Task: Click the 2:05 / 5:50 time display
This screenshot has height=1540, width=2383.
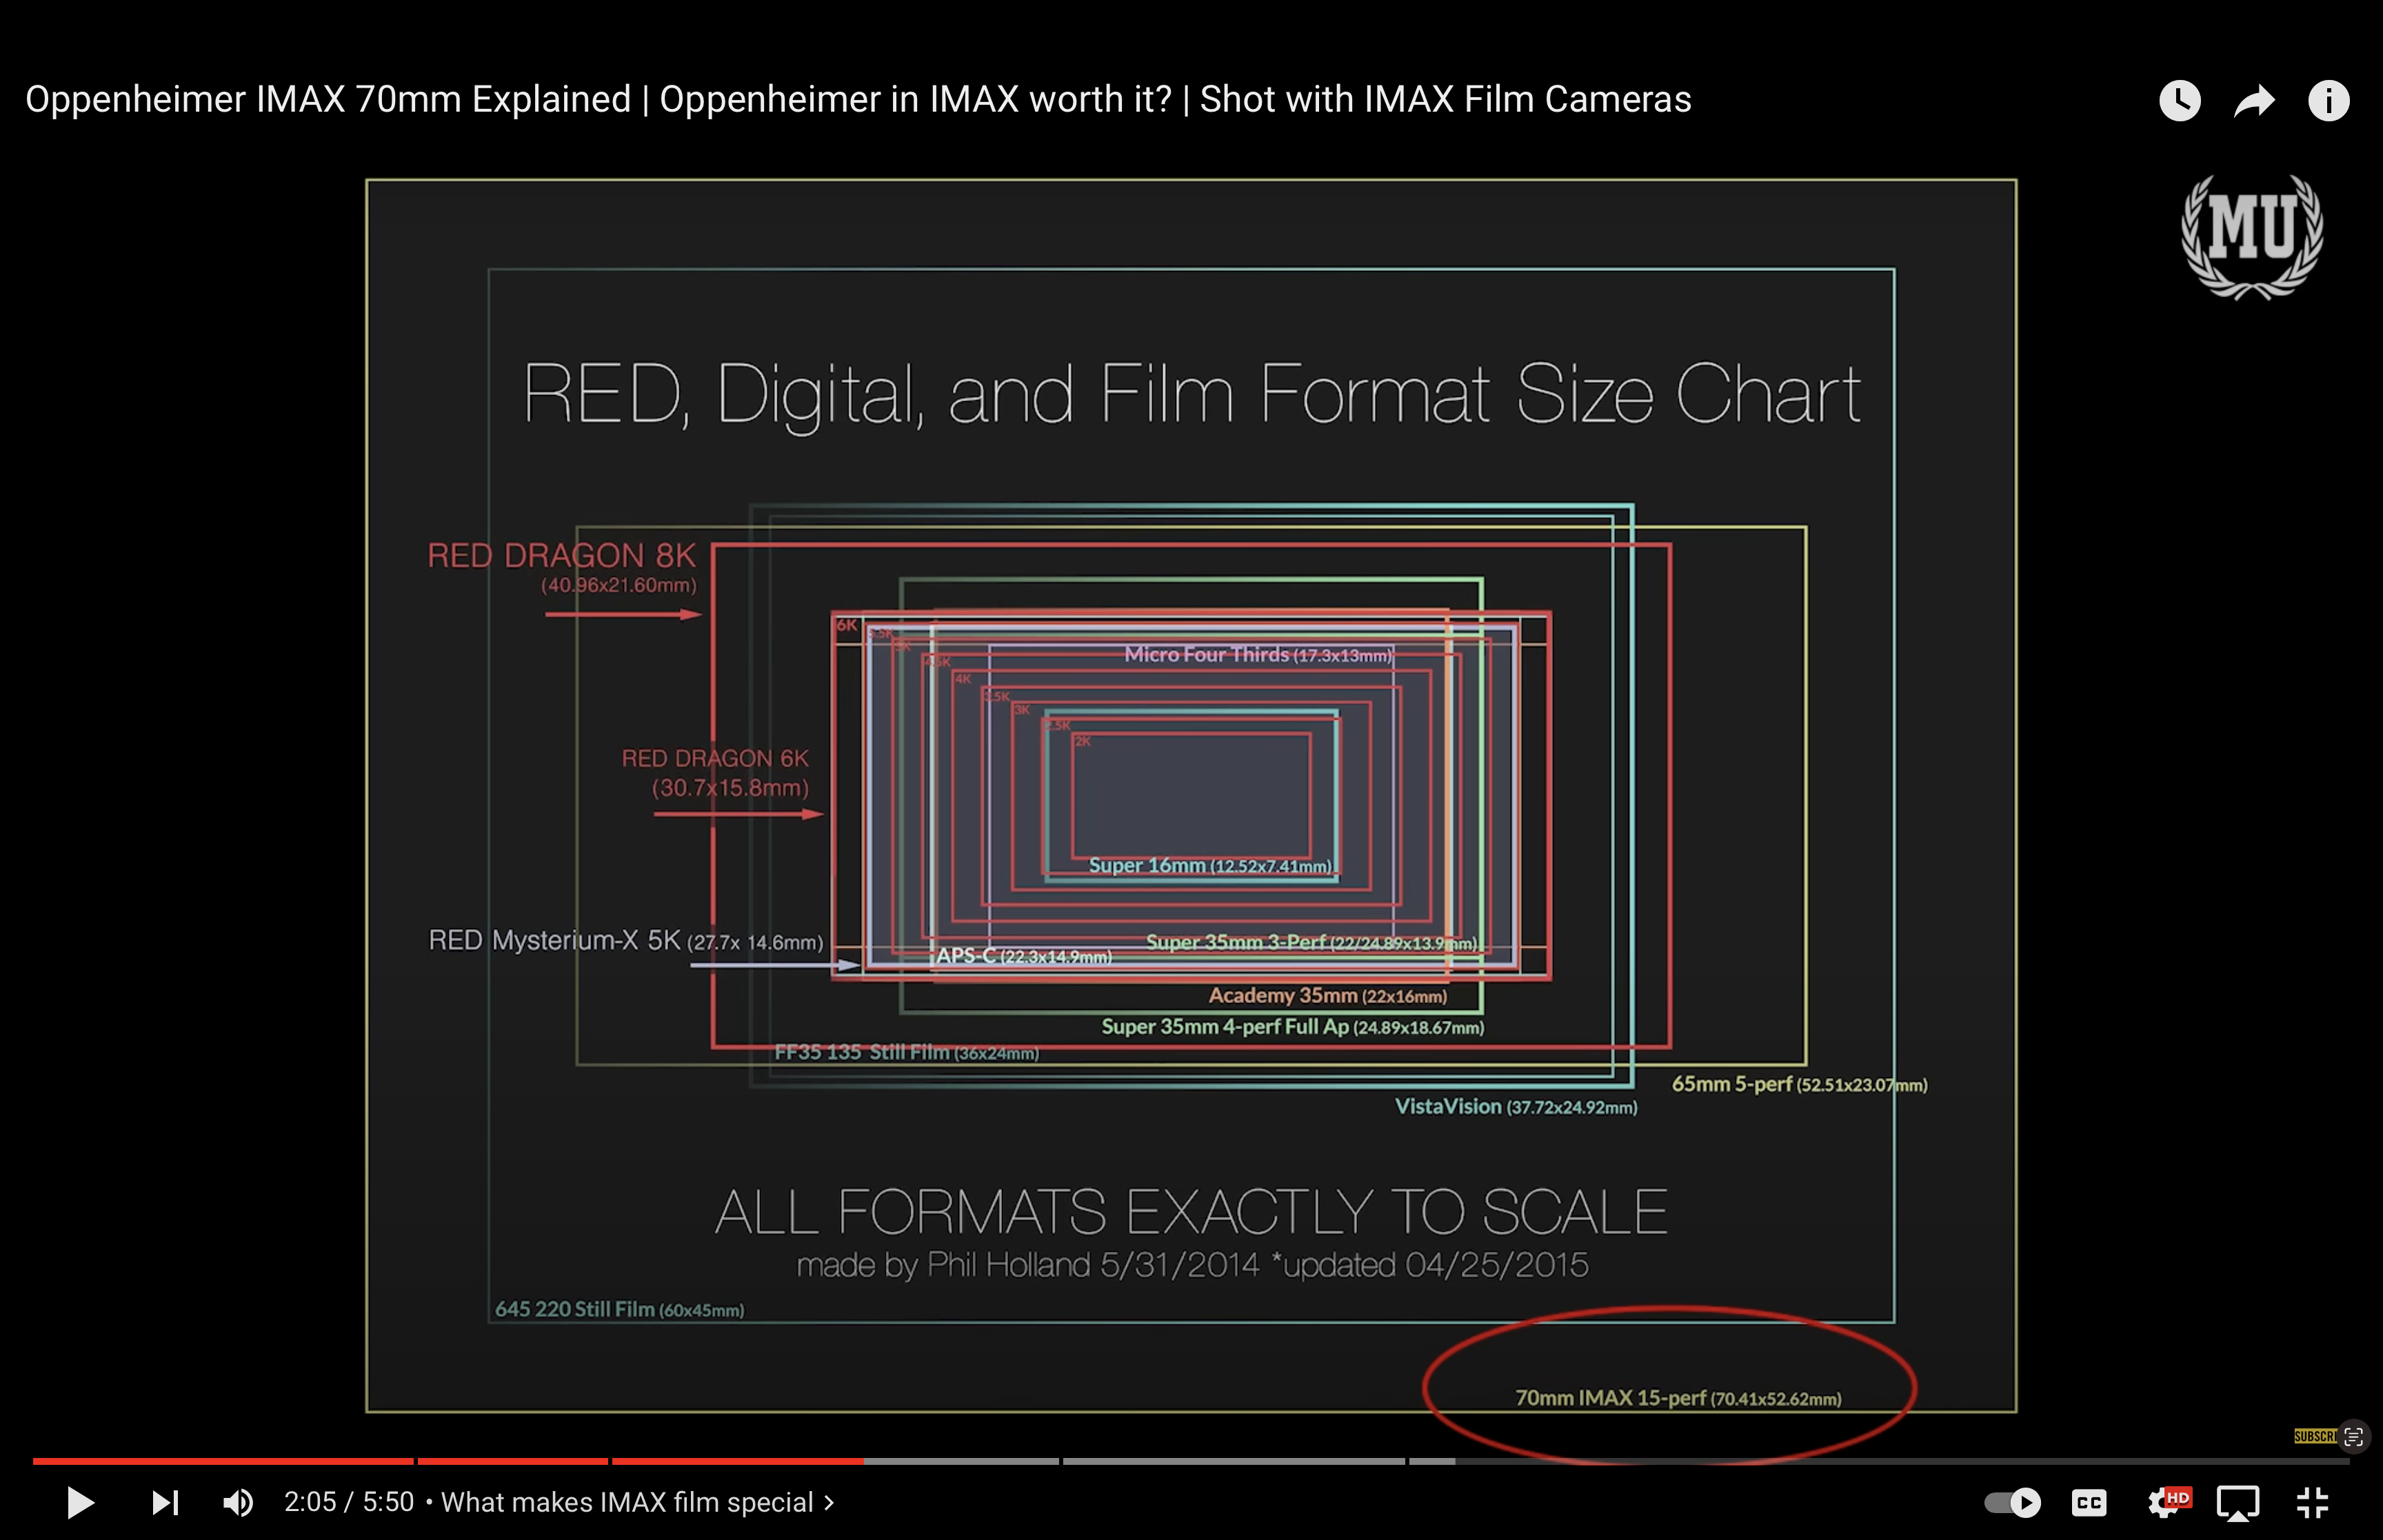Action: (349, 1502)
